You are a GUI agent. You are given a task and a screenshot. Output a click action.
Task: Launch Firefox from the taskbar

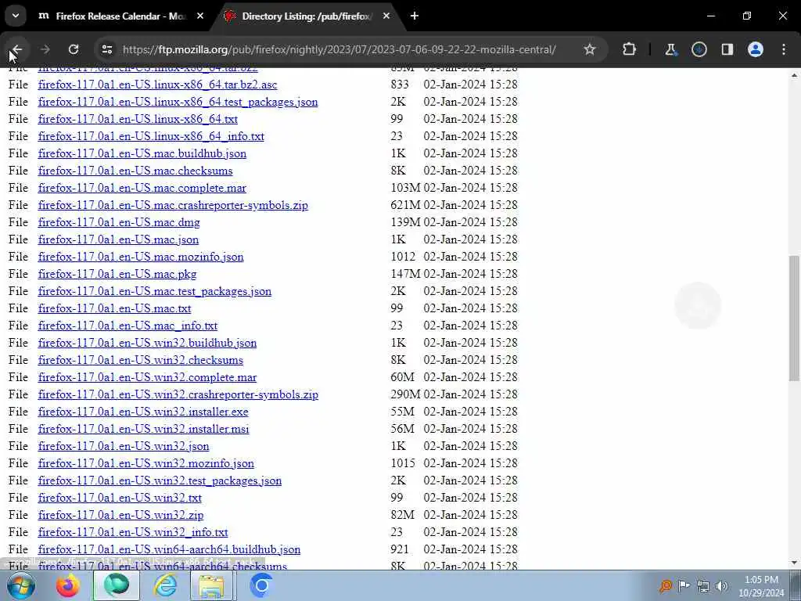click(x=68, y=585)
